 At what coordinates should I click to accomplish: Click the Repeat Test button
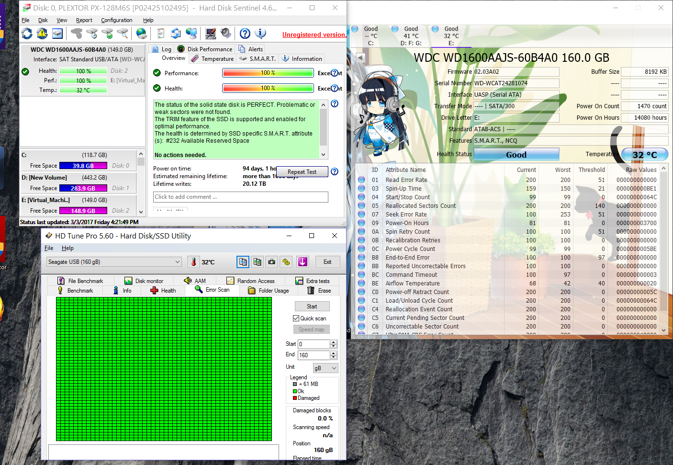pyautogui.click(x=302, y=172)
